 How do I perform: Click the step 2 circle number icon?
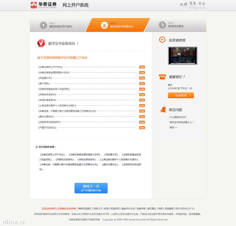(x=104, y=25)
